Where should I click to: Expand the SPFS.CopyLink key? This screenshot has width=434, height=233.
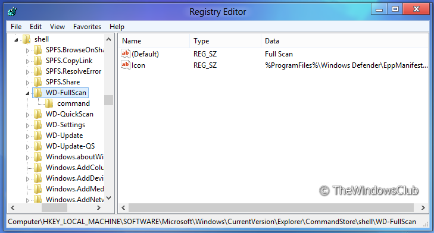27,61
